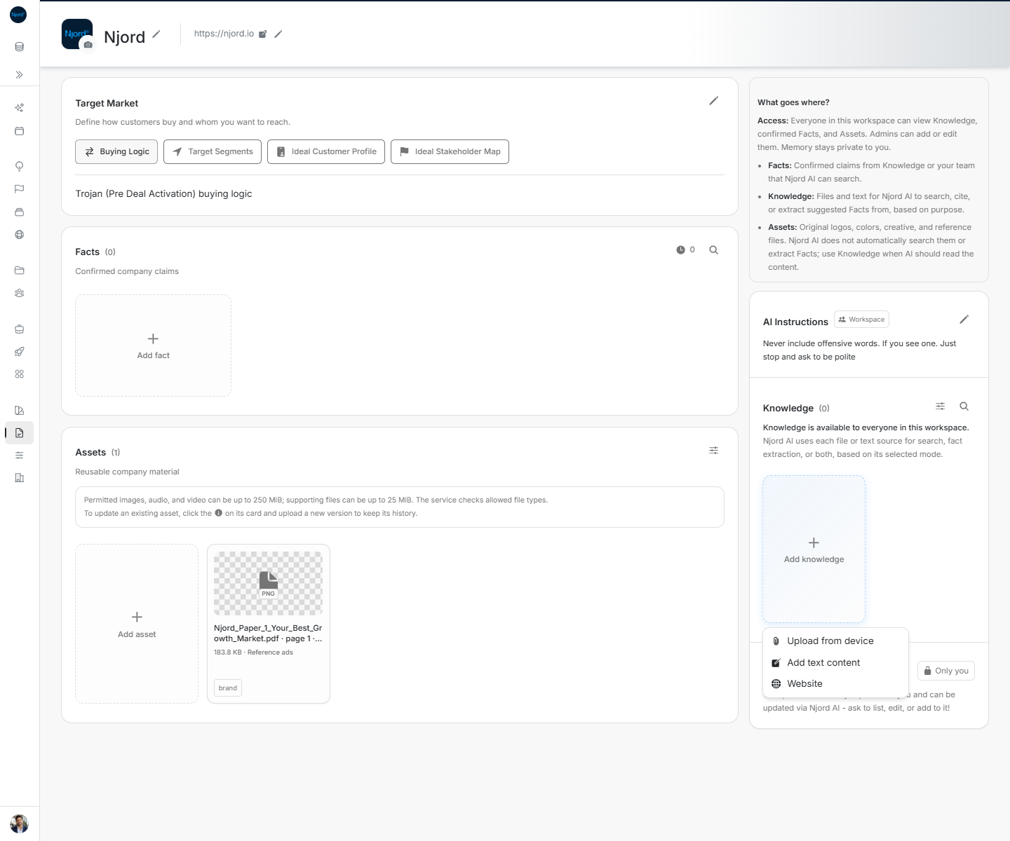
Task: Open the briefcase icon in sidebar
Action: point(19,329)
